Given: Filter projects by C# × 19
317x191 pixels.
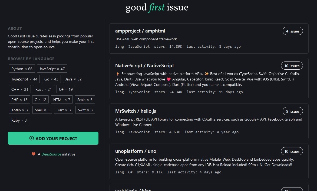Looking at the screenshot, I should [x=66, y=89].
